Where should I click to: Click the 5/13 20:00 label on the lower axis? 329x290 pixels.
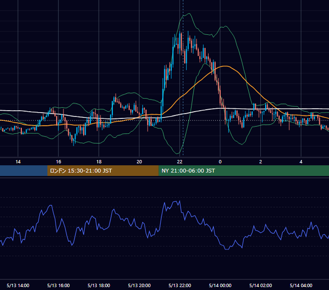coord(139,285)
